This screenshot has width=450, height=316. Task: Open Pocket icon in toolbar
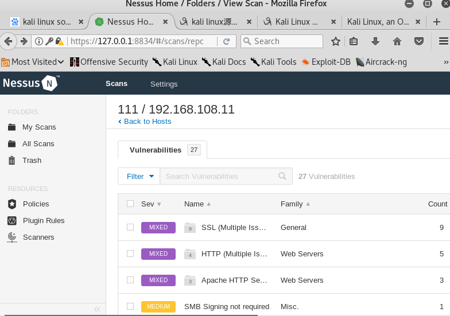coord(419,41)
